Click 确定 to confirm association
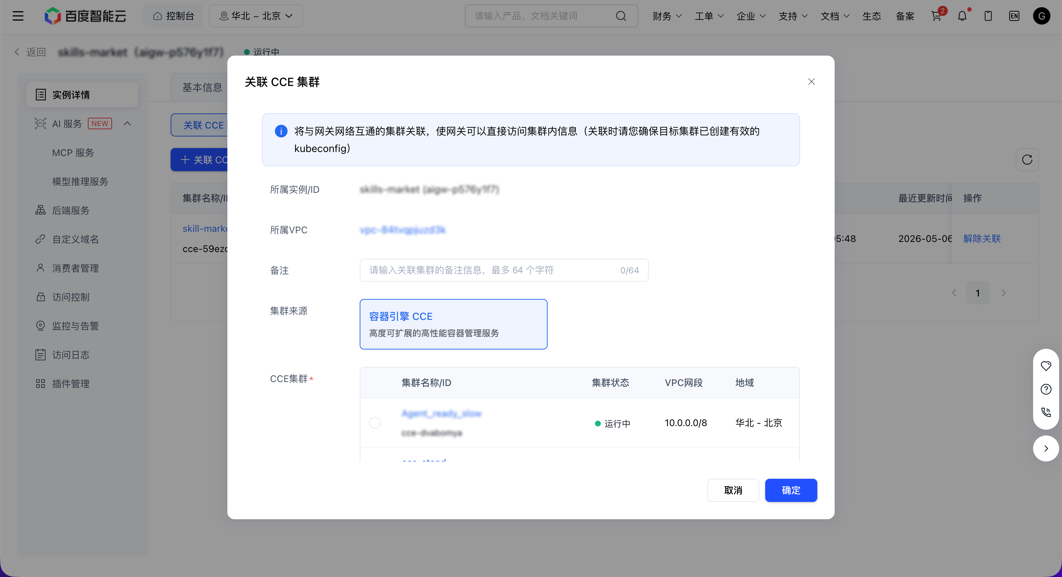 coord(791,490)
